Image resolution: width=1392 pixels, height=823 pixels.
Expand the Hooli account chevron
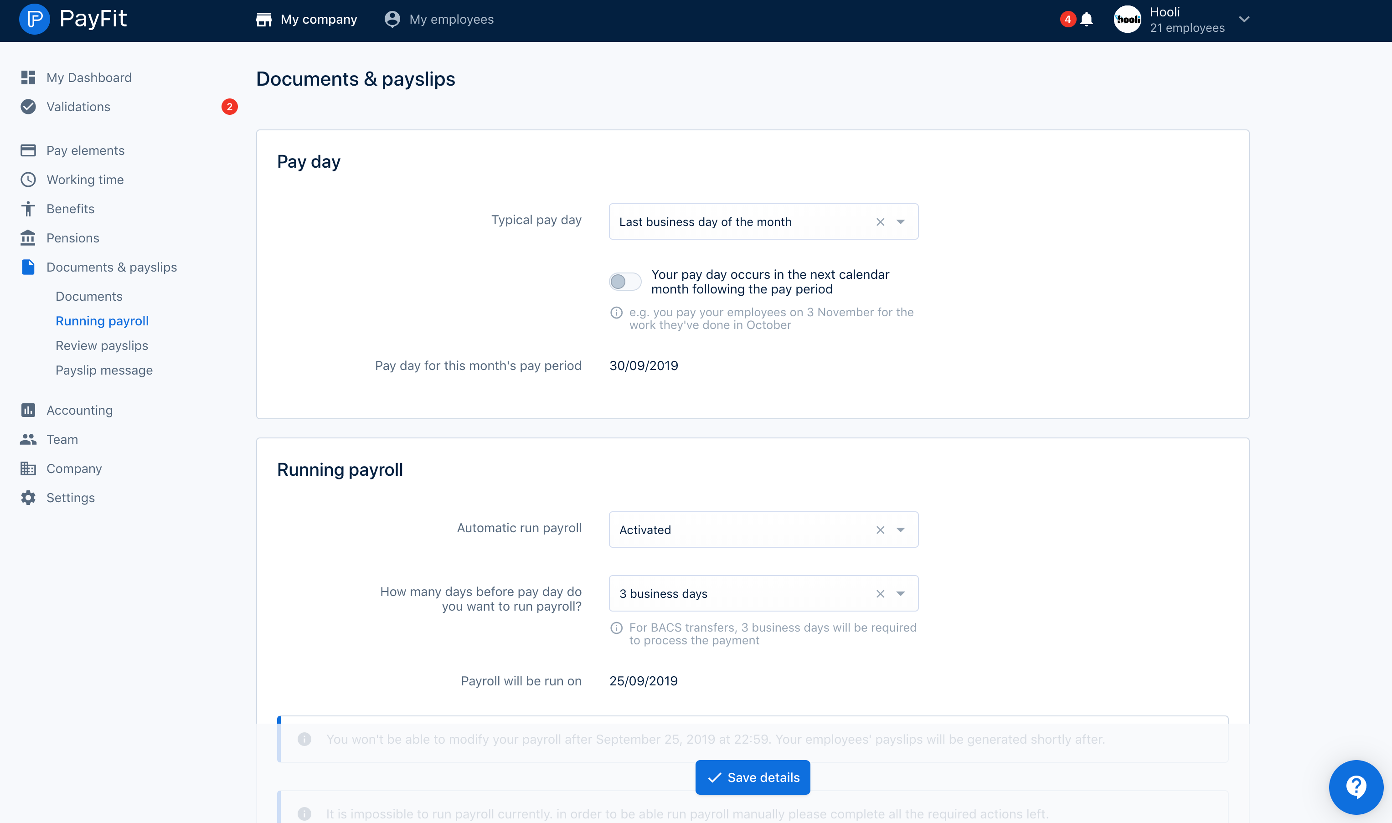pyautogui.click(x=1244, y=20)
